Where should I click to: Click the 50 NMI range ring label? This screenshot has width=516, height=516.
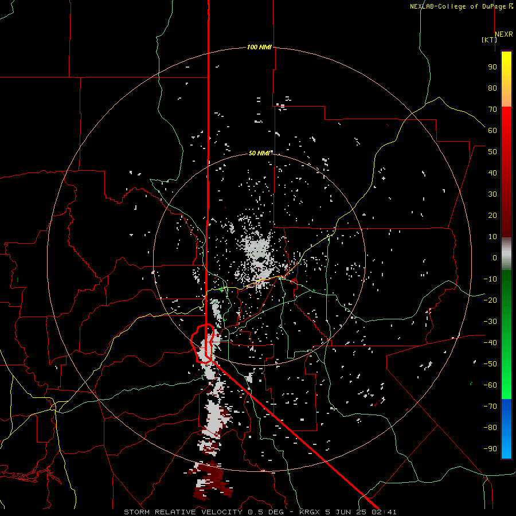[259, 153]
